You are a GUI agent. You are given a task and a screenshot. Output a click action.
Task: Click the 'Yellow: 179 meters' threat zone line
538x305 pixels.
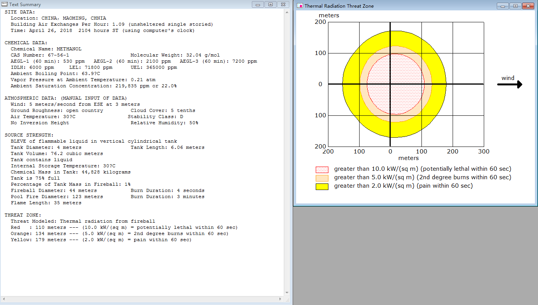(x=101, y=240)
